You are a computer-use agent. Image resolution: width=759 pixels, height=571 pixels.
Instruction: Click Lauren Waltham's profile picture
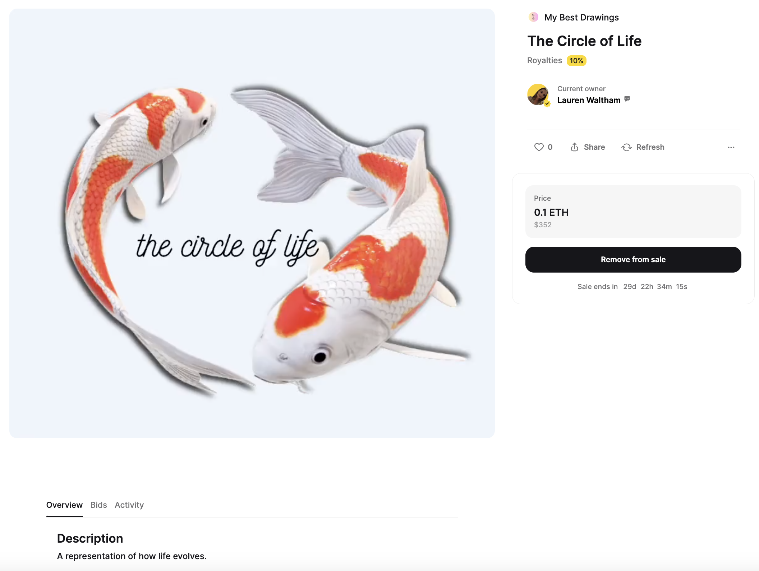(538, 94)
